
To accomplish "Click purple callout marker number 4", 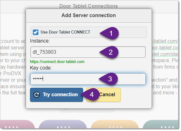I will pyautogui.click(x=90, y=94).
